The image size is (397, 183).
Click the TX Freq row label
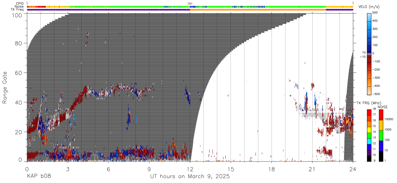[17, 10]
